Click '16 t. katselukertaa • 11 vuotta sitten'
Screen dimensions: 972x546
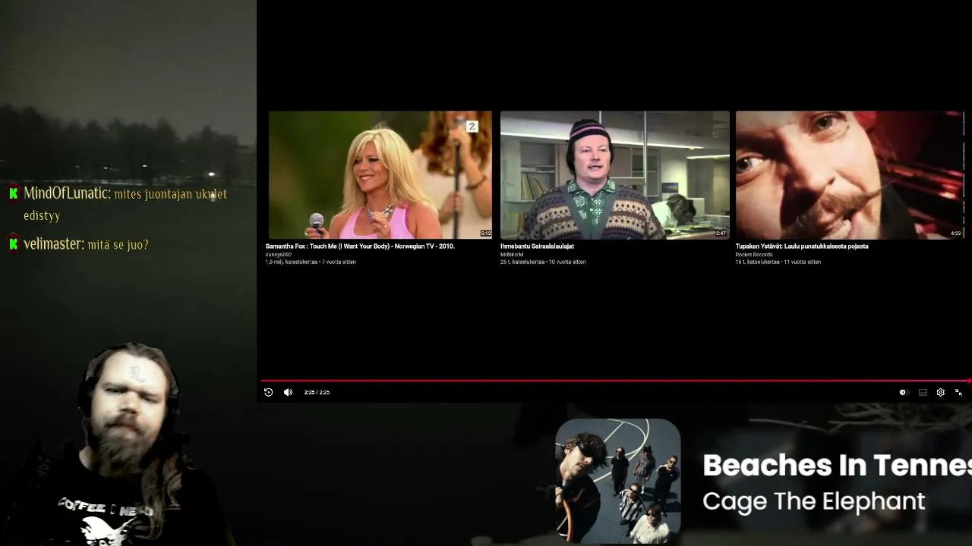click(778, 262)
